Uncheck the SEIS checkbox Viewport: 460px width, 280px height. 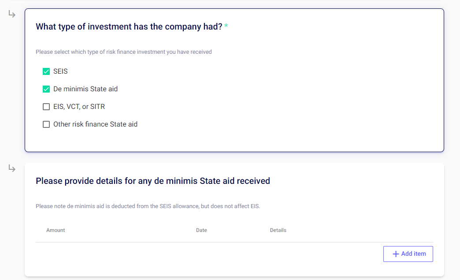pos(46,71)
